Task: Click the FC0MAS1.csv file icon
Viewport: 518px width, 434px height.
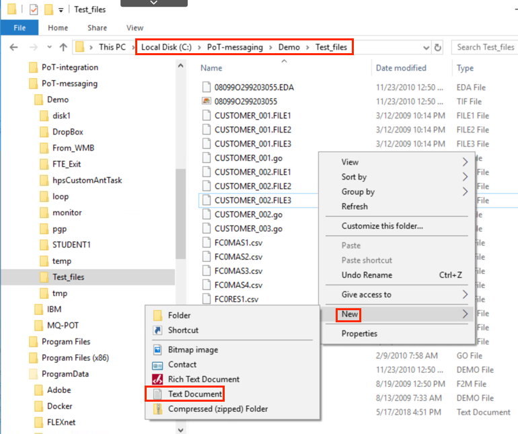Action: pyautogui.click(x=207, y=242)
